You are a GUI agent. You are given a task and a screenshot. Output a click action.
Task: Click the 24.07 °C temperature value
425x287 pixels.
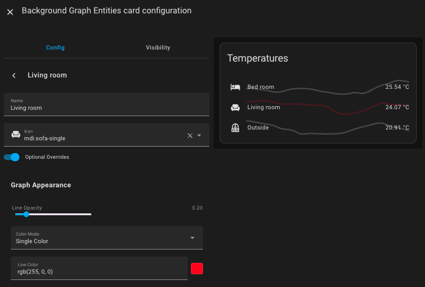pyautogui.click(x=397, y=107)
